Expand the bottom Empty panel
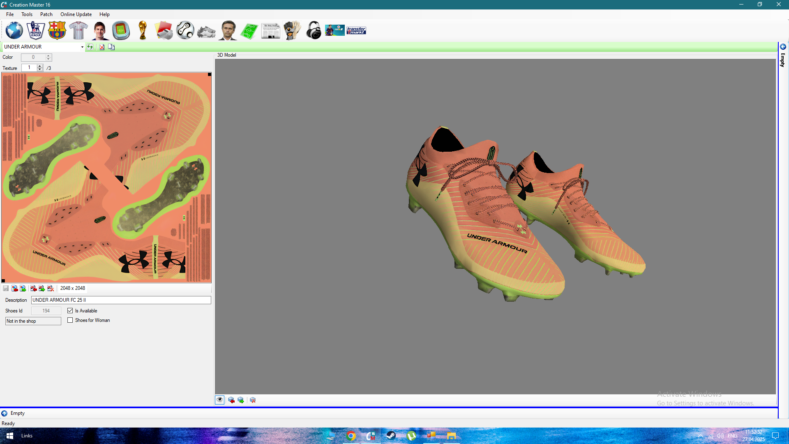 click(x=4, y=413)
